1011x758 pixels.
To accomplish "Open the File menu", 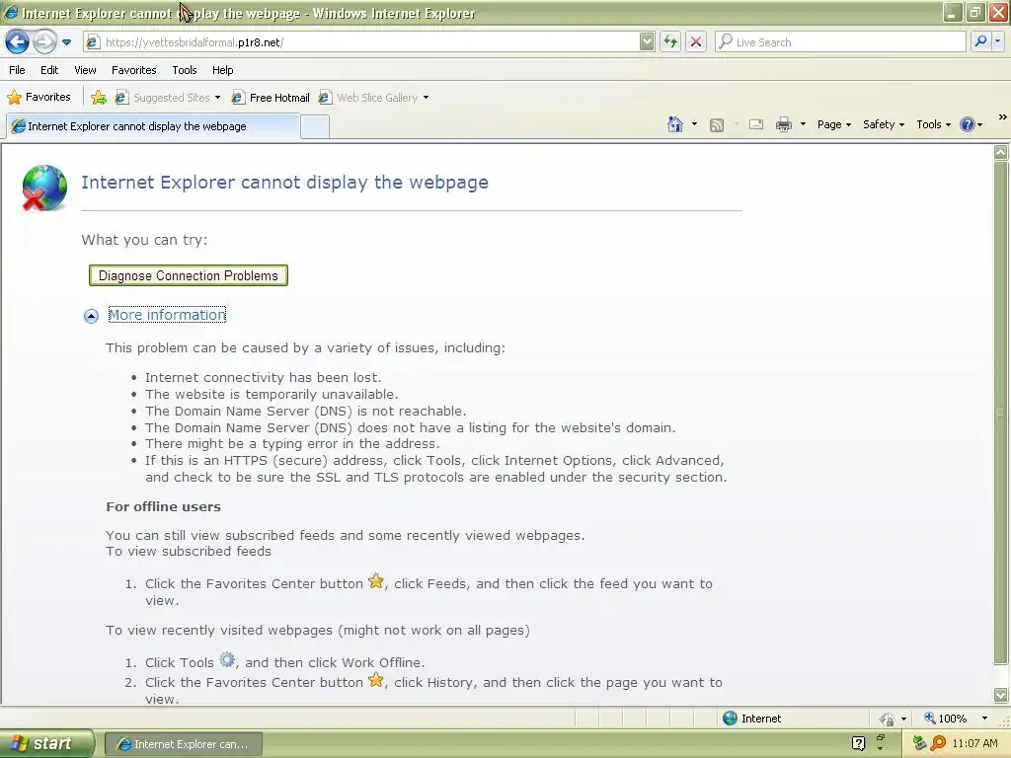I will [x=18, y=70].
